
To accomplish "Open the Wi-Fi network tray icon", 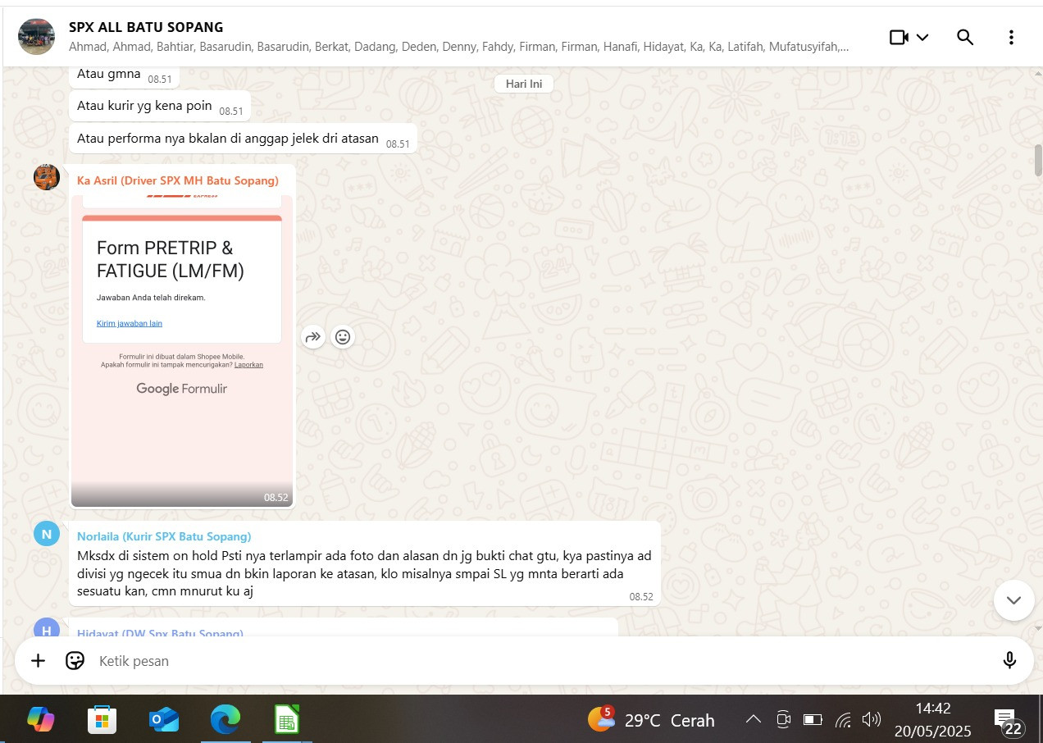I will 843,720.
